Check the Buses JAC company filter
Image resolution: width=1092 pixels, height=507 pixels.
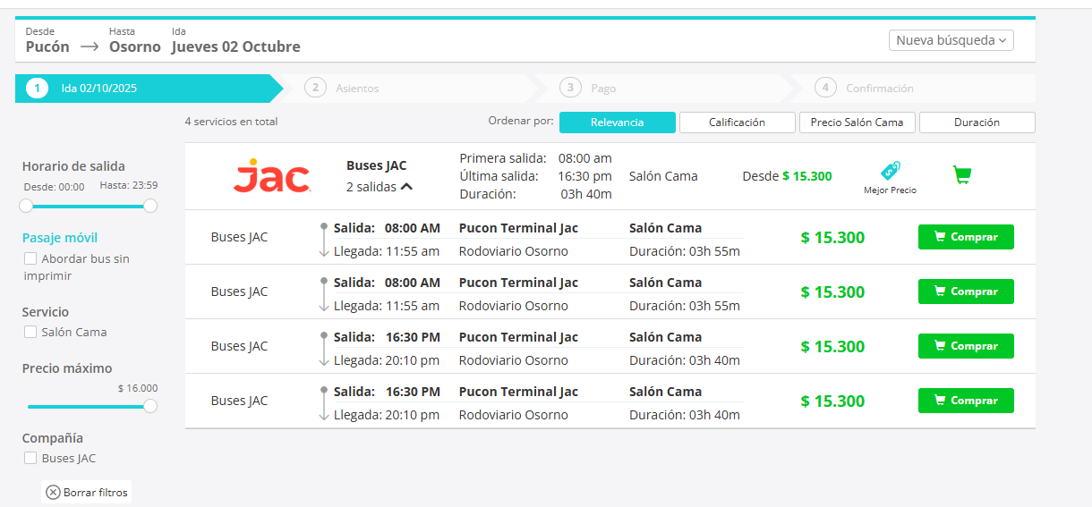click(x=30, y=458)
